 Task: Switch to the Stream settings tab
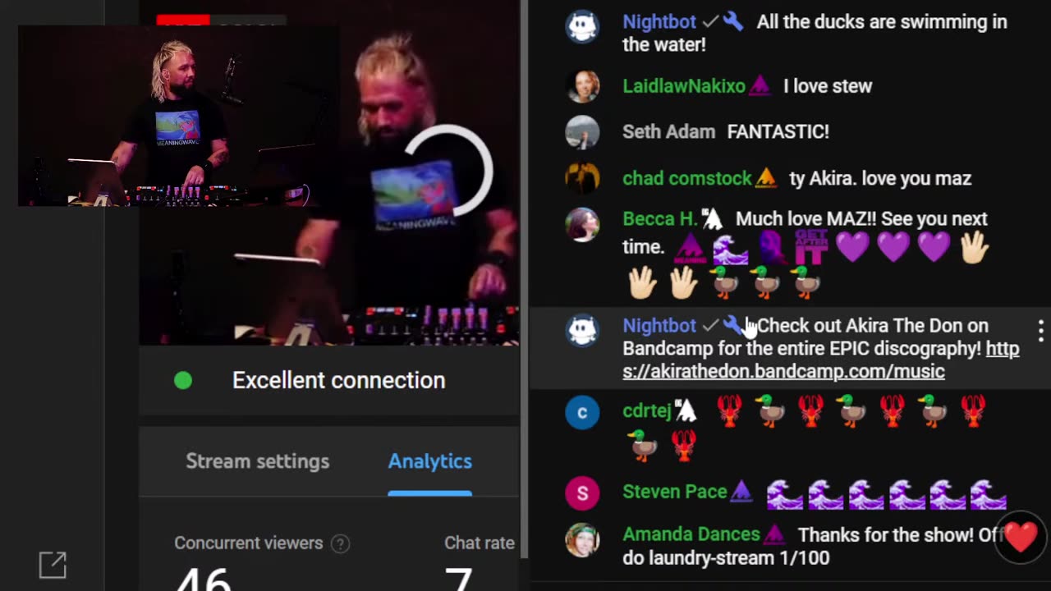257,461
